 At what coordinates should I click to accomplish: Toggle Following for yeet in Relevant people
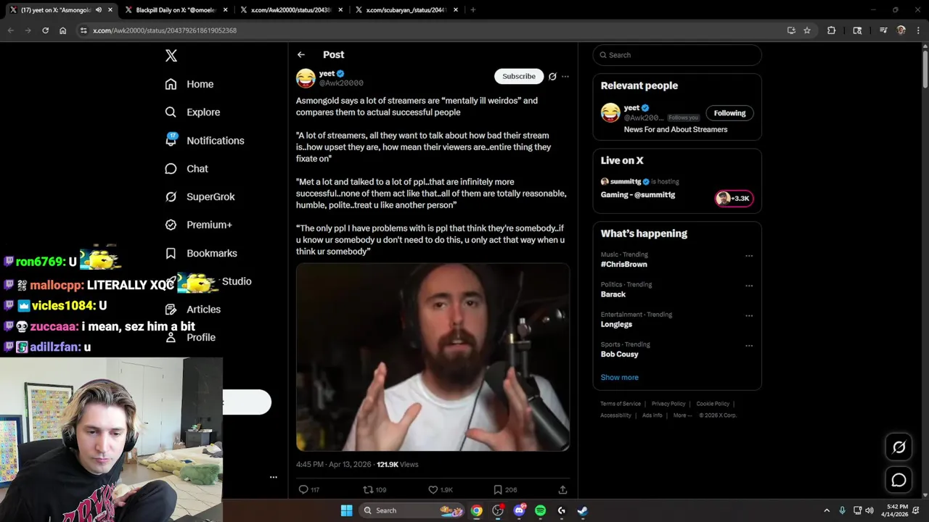pyautogui.click(x=729, y=113)
